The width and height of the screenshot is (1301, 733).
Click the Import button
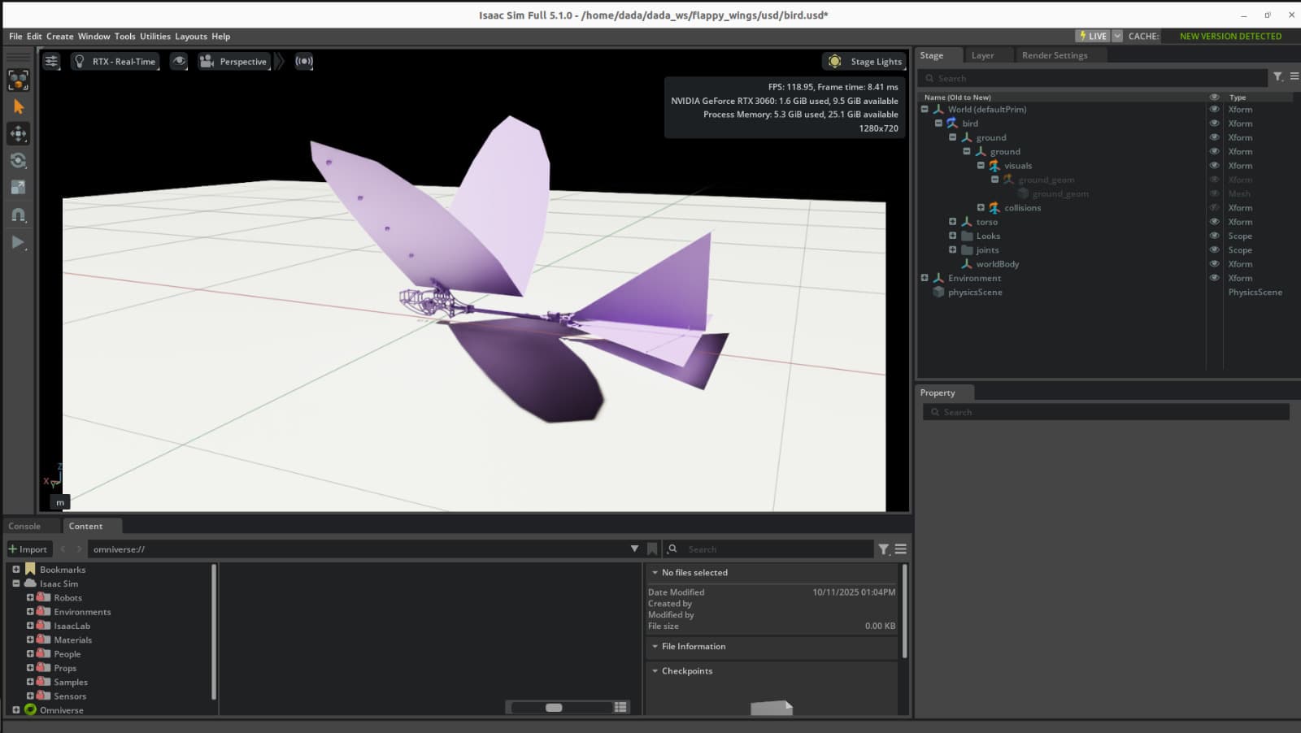click(x=29, y=549)
